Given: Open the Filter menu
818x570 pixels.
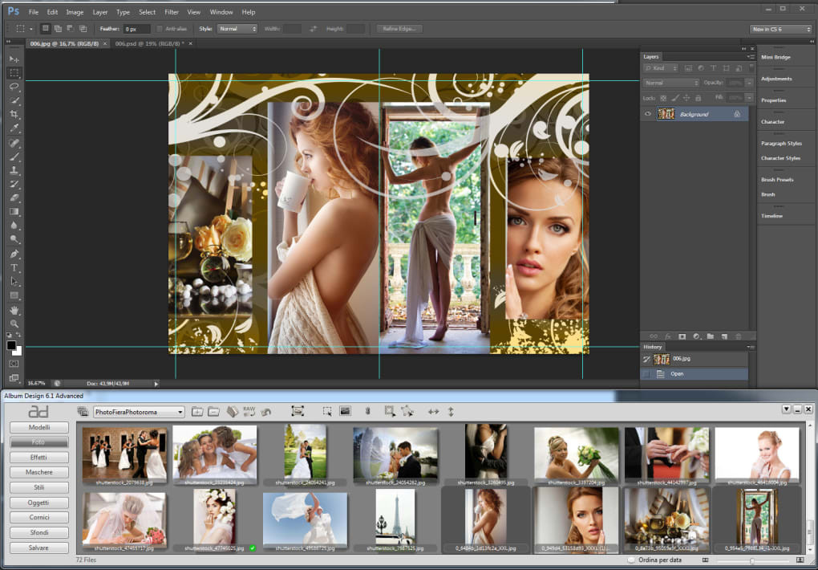Looking at the screenshot, I should coord(172,12).
